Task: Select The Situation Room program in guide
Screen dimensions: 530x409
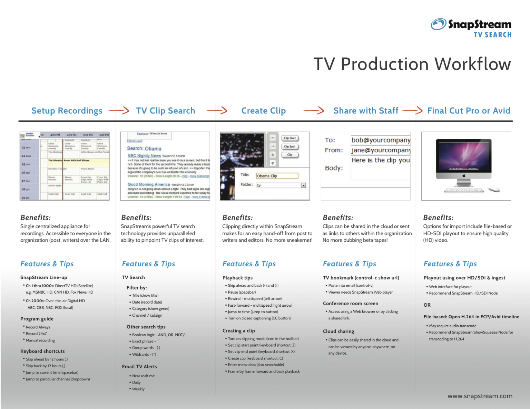Action: tap(69, 161)
